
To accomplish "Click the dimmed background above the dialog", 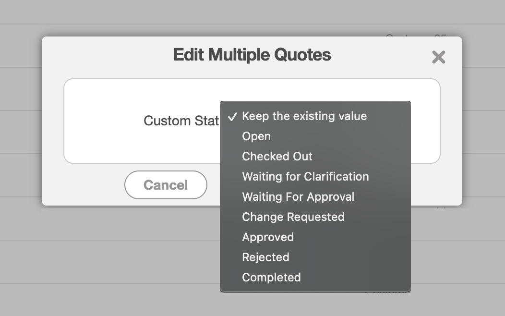I will pos(240,17).
